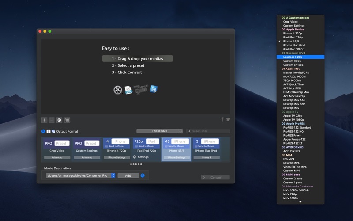Screen dimensions: 353x221
Task: Click the blue filmstrip icon in the drop area
Action: click(154, 89)
